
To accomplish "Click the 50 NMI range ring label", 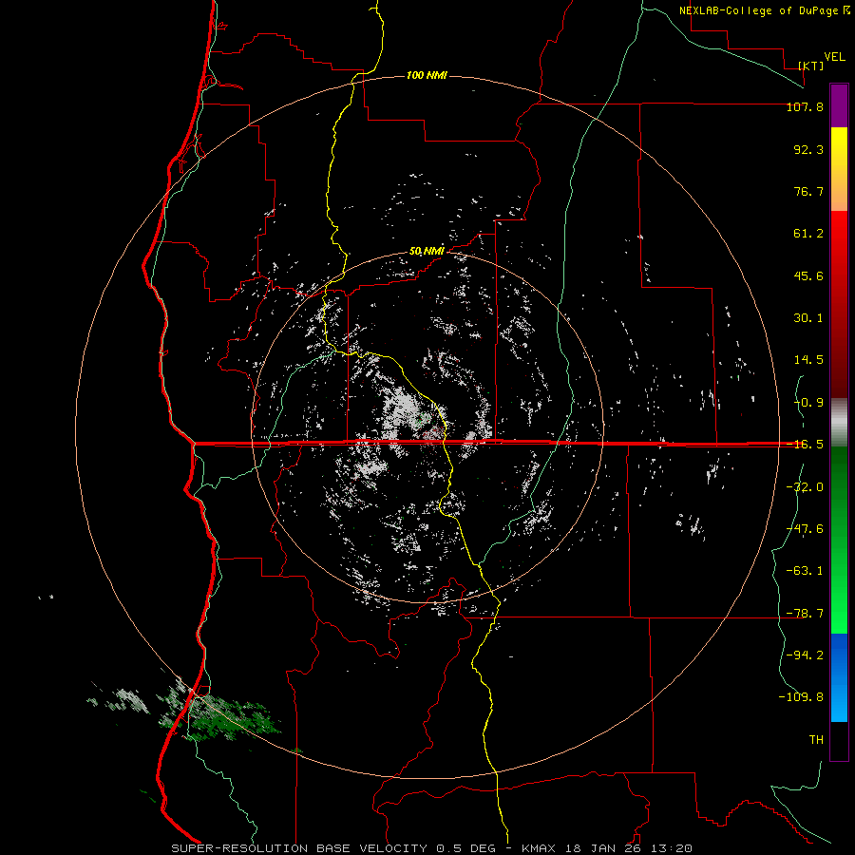I will click(427, 252).
